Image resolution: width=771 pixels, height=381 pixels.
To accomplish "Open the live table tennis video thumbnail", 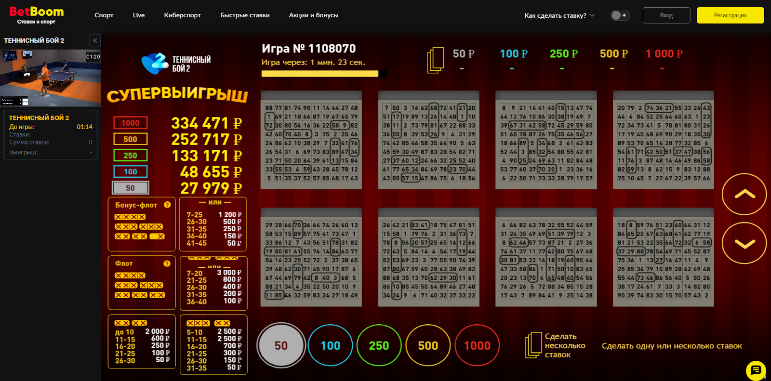I will point(50,78).
